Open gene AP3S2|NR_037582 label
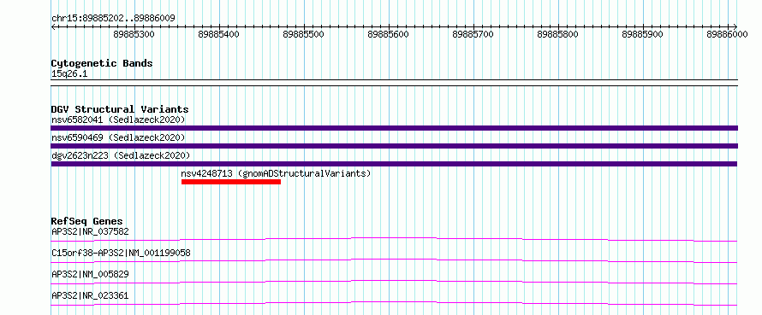Image resolution: width=762 pixels, height=315 pixels. [x=91, y=231]
